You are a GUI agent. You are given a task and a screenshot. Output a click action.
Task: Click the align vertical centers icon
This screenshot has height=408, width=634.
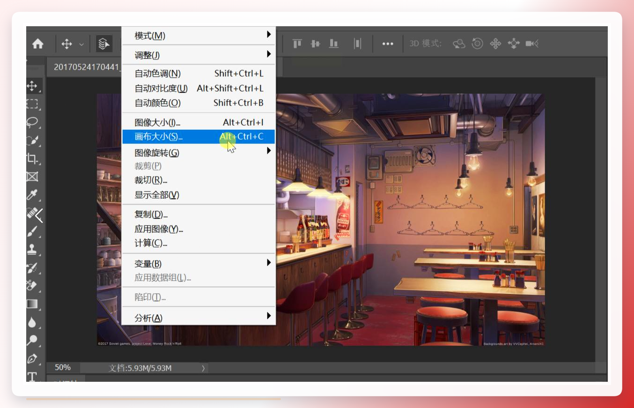click(x=316, y=44)
